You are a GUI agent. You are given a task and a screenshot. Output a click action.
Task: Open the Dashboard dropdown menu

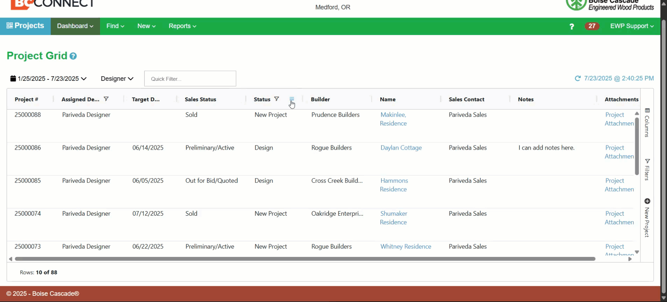click(x=75, y=26)
